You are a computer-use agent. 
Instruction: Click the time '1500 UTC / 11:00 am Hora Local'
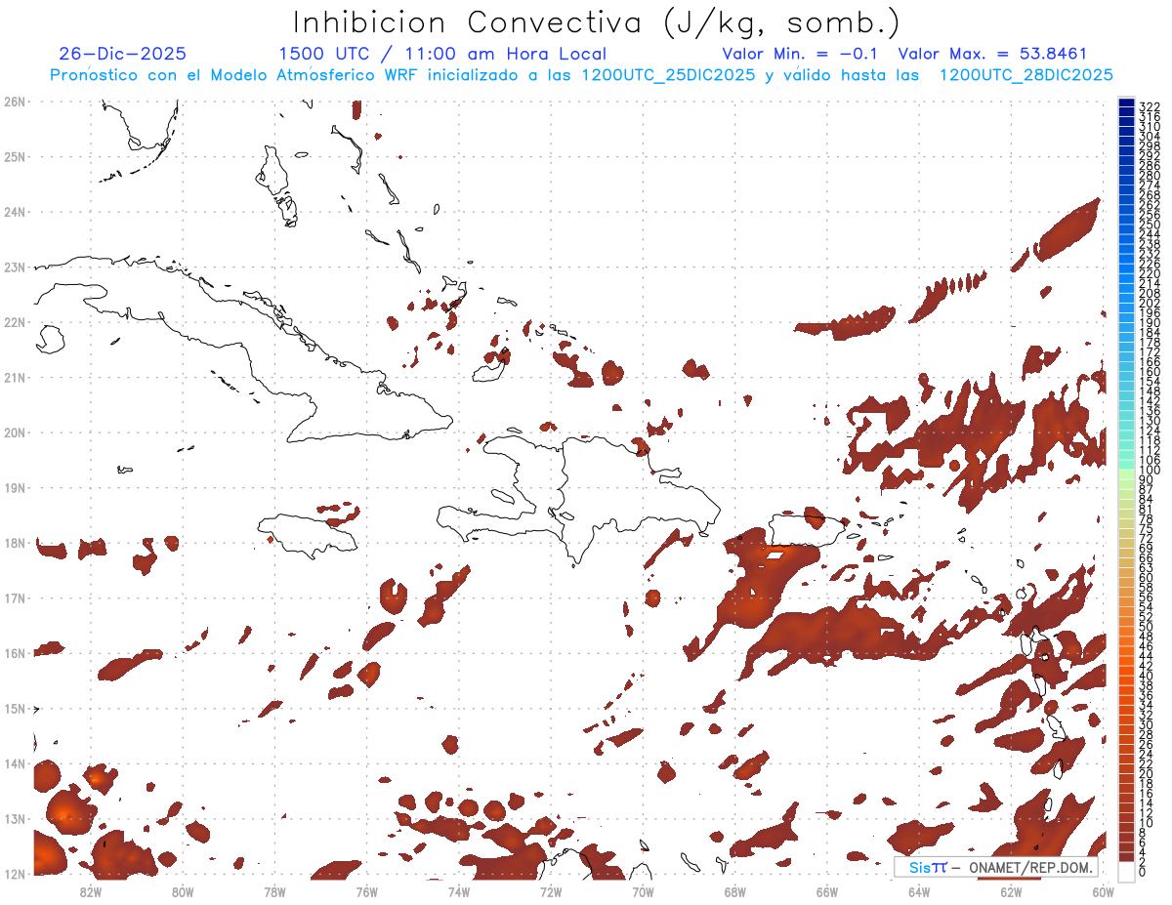(442, 54)
